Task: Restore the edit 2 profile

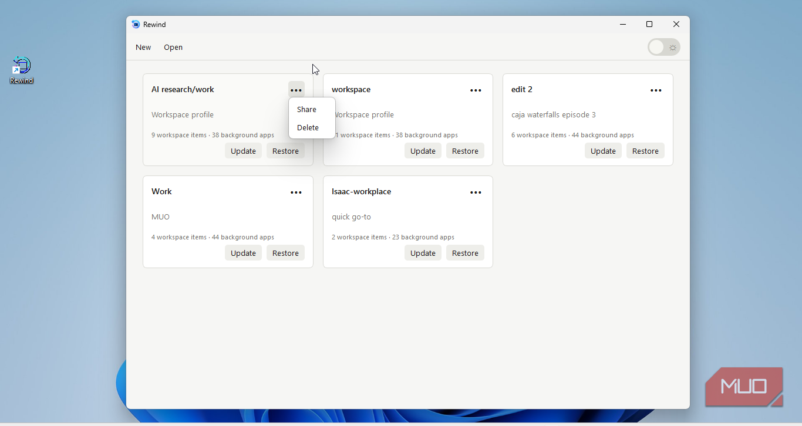Action: pyautogui.click(x=645, y=151)
